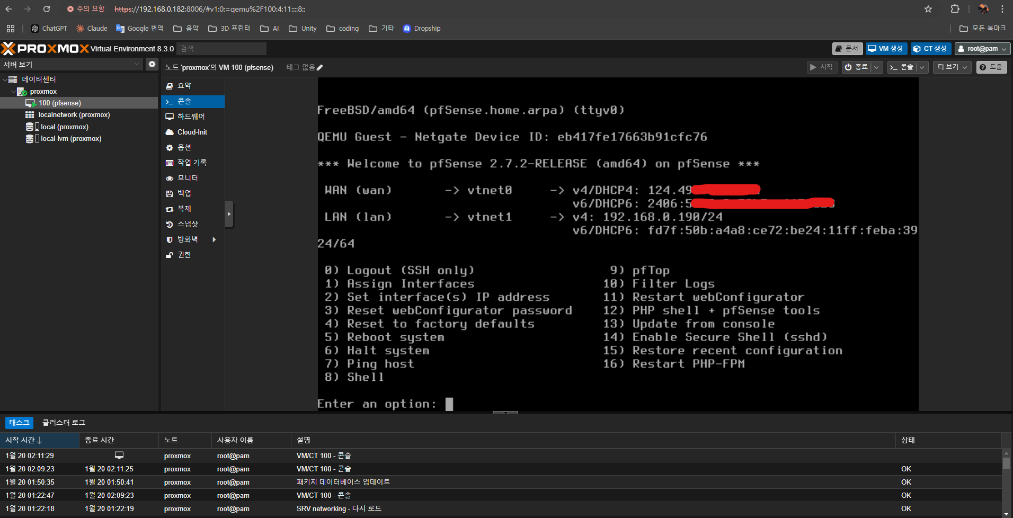Click the task list vertical scrollbar
This screenshot has width=1013, height=518.
(x=1006, y=463)
